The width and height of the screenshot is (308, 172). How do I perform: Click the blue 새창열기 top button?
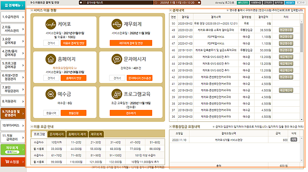click(x=290, y=3)
